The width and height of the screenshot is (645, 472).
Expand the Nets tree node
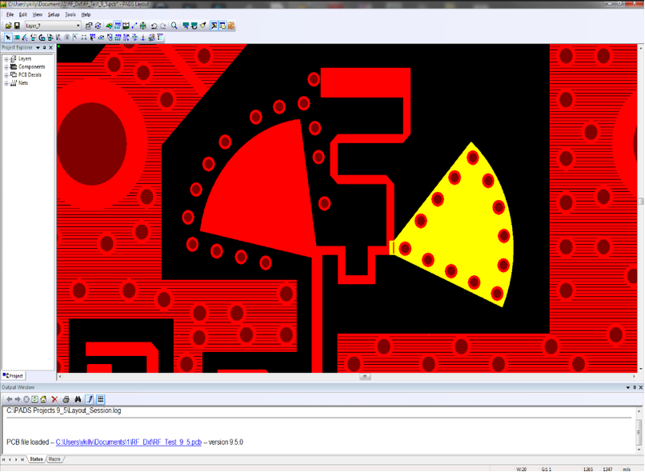click(x=6, y=83)
